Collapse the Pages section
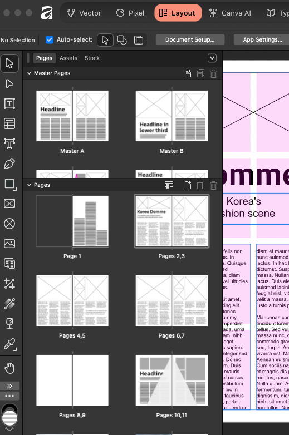This screenshot has width=289, height=435. 29,185
